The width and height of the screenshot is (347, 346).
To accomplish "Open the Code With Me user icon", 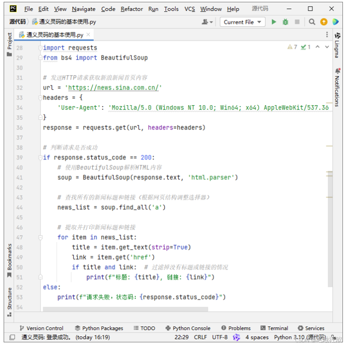I will 207,22.
